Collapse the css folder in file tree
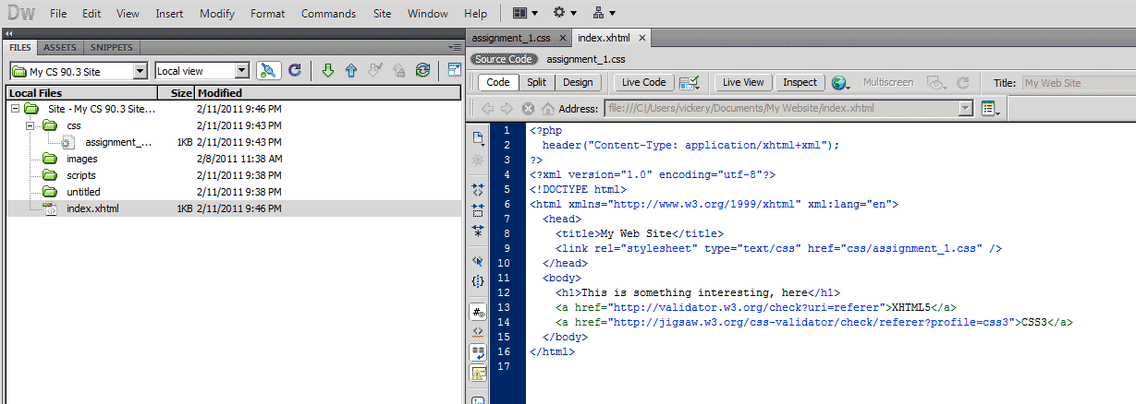Image resolution: width=1136 pixels, height=404 pixels. pyautogui.click(x=30, y=125)
